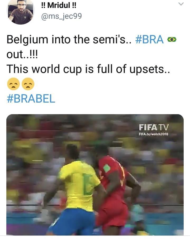The height and width of the screenshot is (240, 190).
Task: Click the "out..!!!" text line
Action: click(x=22, y=54)
